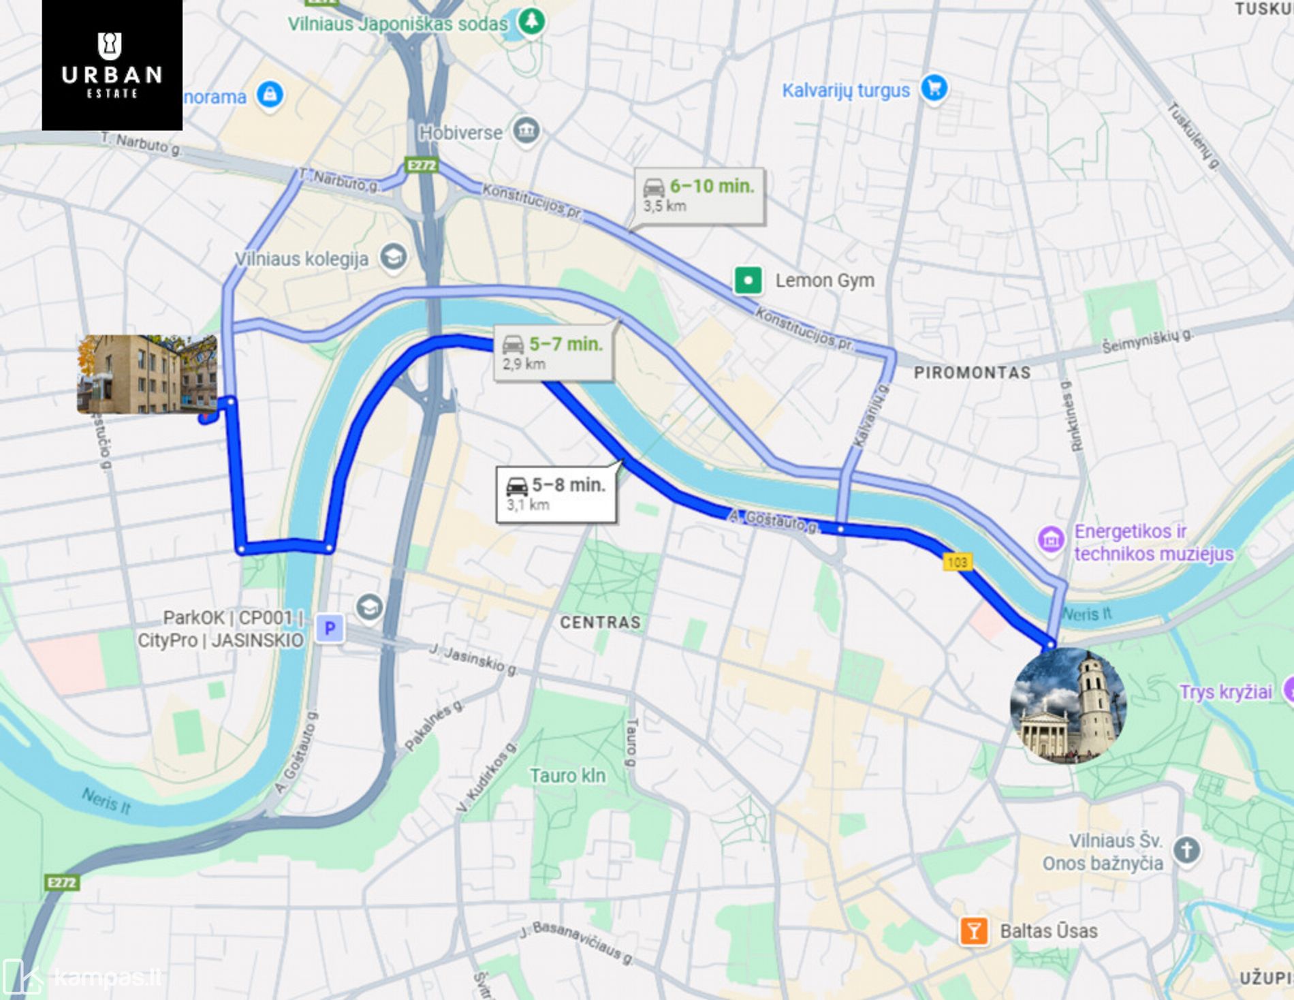
Task: Click the building photo thumbnail at the route start
Action: [x=147, y=374]
